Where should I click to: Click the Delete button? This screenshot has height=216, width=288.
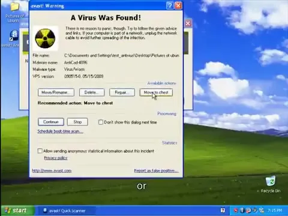92,92
